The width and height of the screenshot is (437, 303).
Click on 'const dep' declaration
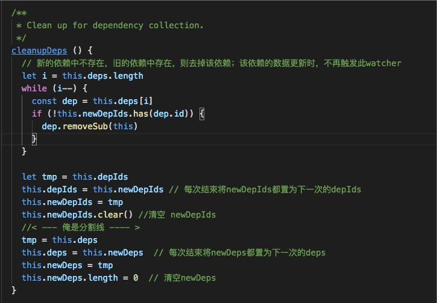pos(54,101)
